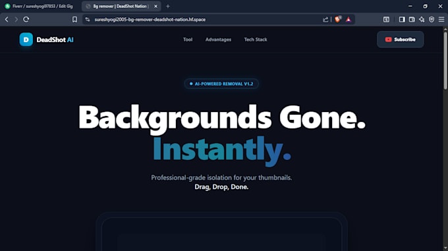The height and width of the screenshot is (251, 448).
Task: Click the split view toolbar icon
Action: [386, 19]
